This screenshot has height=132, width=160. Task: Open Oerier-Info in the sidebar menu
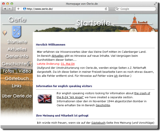pyautogui.click(x=17, y=56)
